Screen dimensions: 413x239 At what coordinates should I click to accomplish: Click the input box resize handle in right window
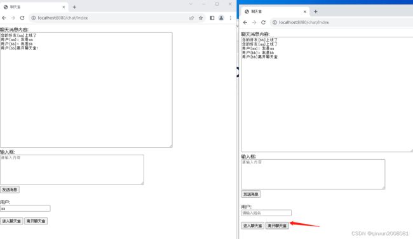(x=383, y=188)
